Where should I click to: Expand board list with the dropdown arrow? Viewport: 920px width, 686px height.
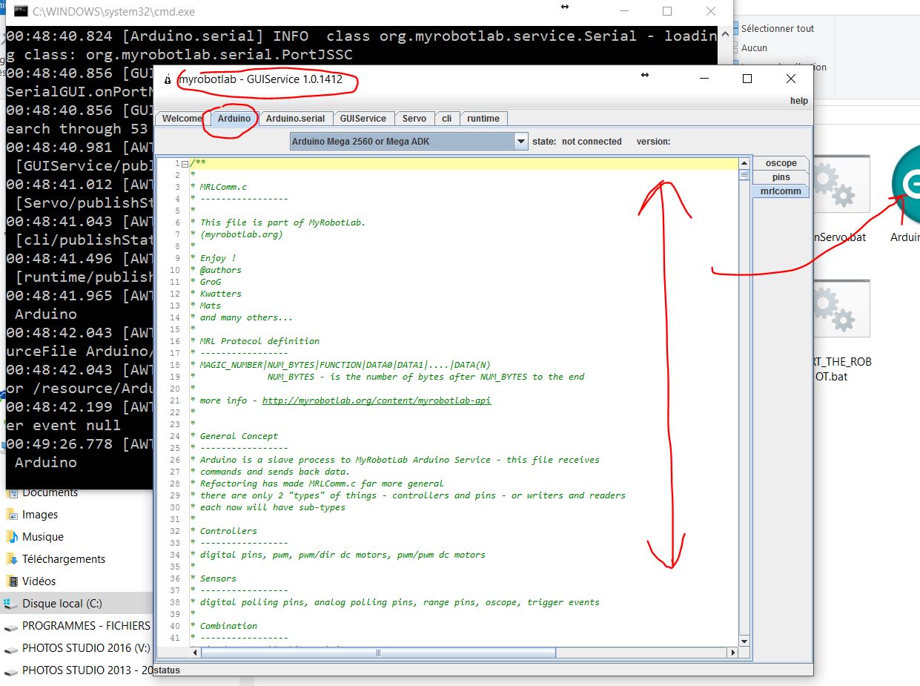click(520, 142)
